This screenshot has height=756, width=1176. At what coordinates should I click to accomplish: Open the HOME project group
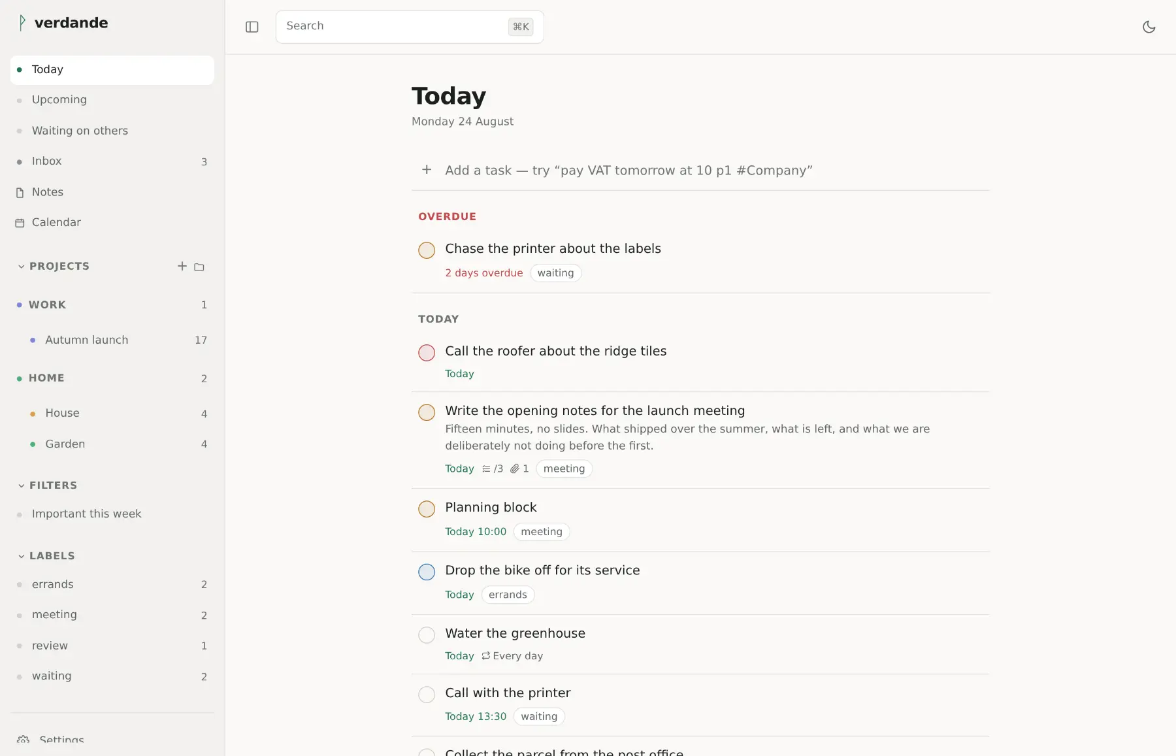click(112, 378)
